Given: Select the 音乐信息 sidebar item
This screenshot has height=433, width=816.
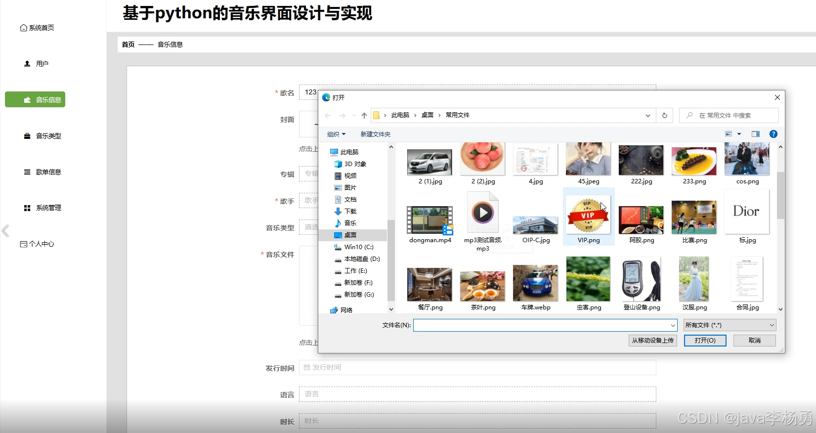Looking at the screenshot, I should coord(35,99).
